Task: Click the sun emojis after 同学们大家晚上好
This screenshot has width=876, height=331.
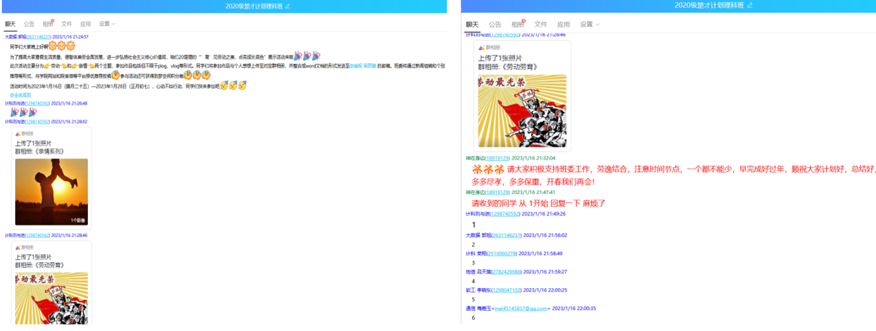Action: pos(62,46)
